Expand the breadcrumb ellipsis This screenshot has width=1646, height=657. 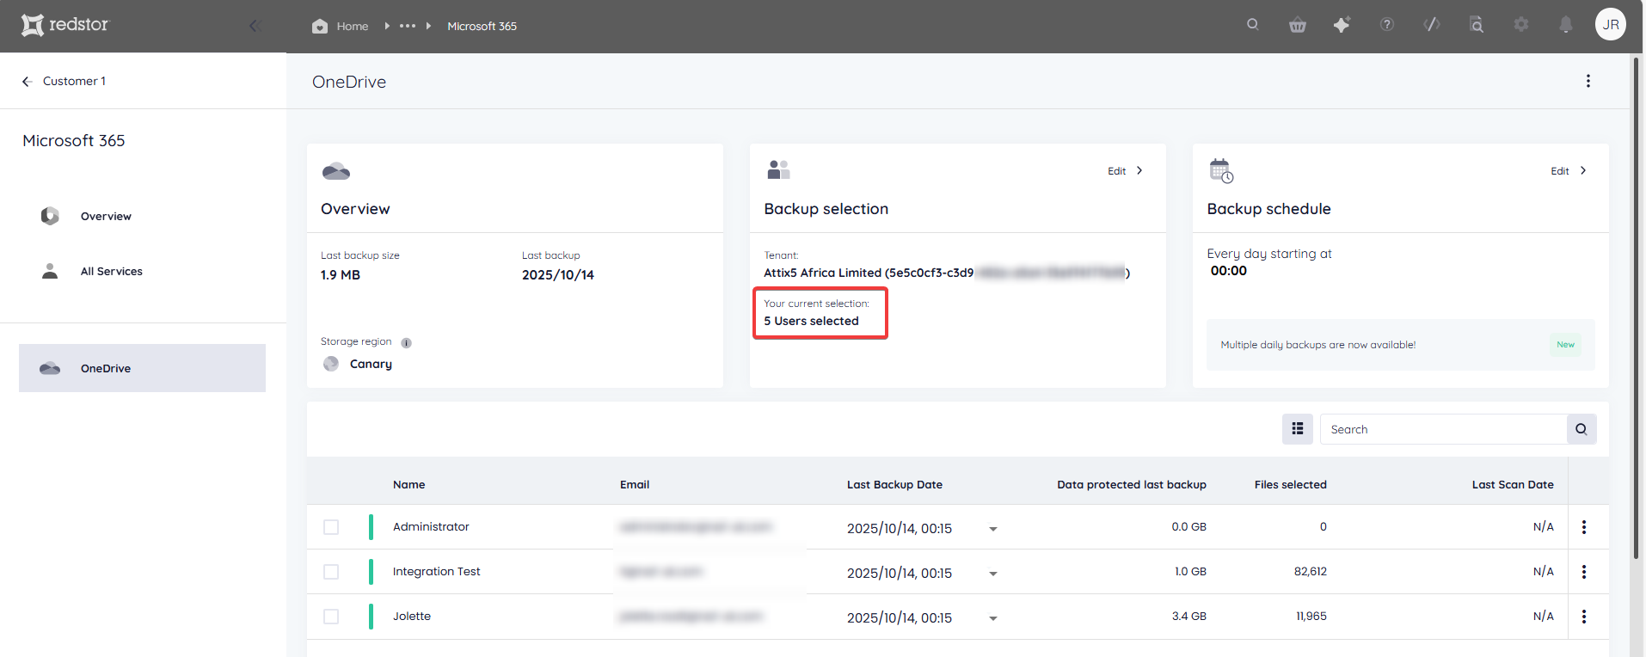point(408,26)
